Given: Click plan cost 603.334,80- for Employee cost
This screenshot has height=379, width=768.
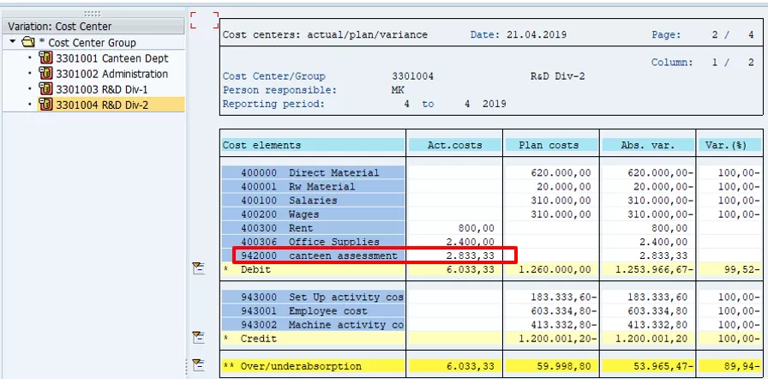Looking at the screenshot, I should pos(563,310).
